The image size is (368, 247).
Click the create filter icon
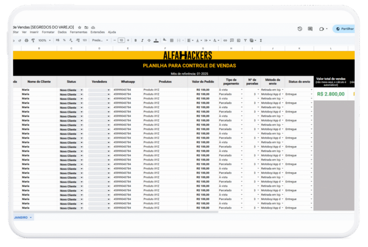pyautogui.click(x=245, y=40)
